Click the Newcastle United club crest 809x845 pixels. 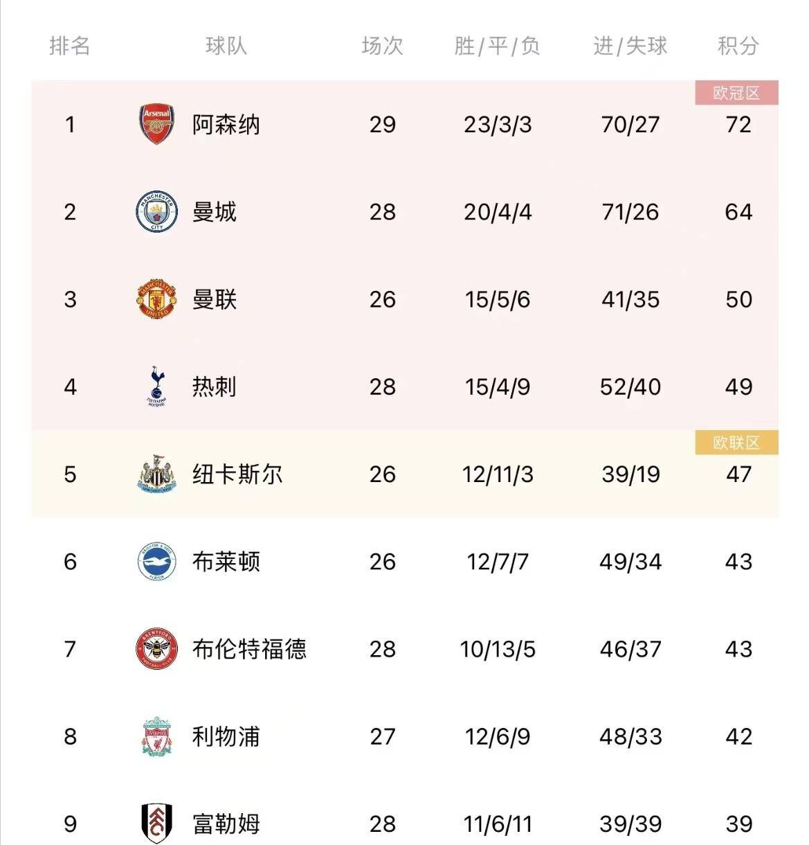click(157, 474)
